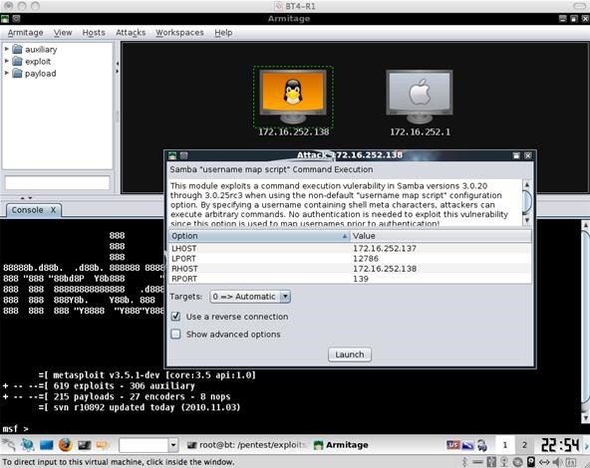Click the US keyboard layout flag icon
The height and width of the screenshot is (468, 590).
click(453, 445)
